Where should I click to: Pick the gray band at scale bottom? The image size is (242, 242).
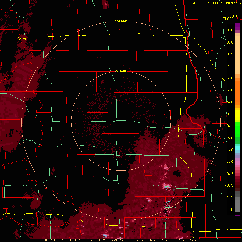pos(237,202)
